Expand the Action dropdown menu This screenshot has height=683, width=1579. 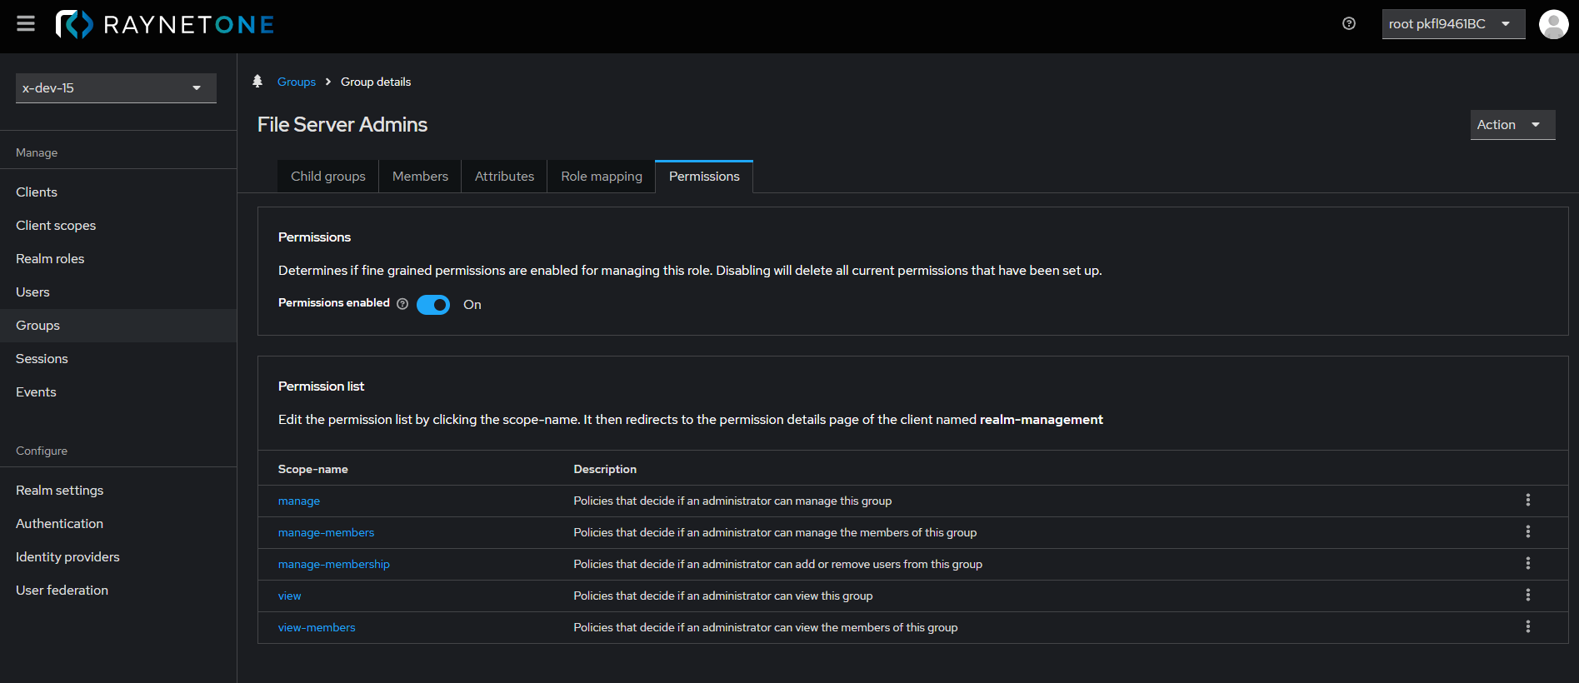point(1512,125)
